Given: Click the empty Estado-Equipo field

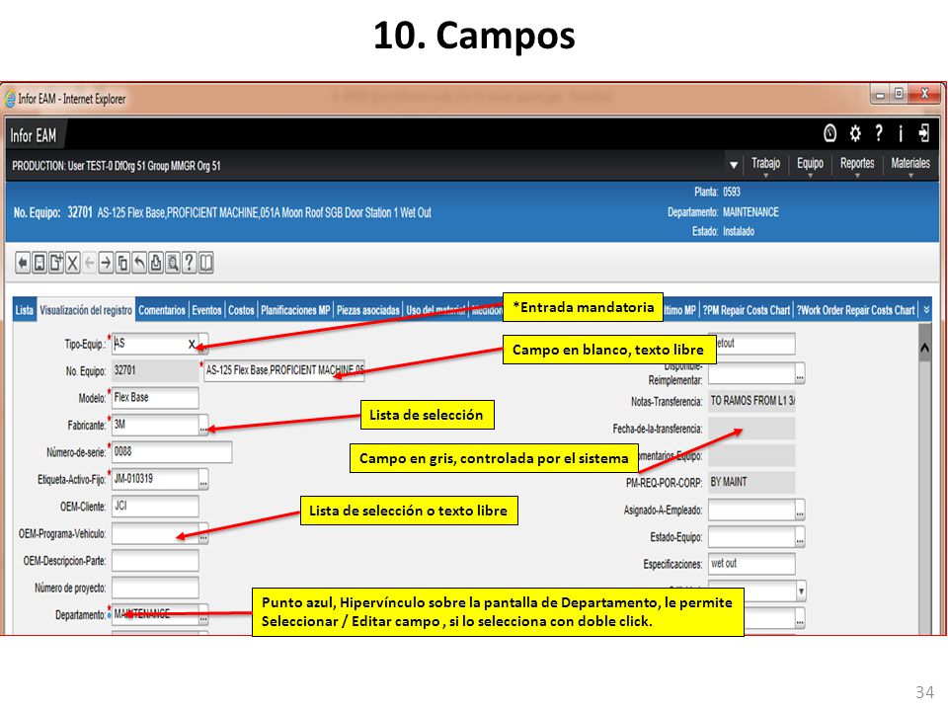Looking at the screenshot, I should [x=751, y=537].
